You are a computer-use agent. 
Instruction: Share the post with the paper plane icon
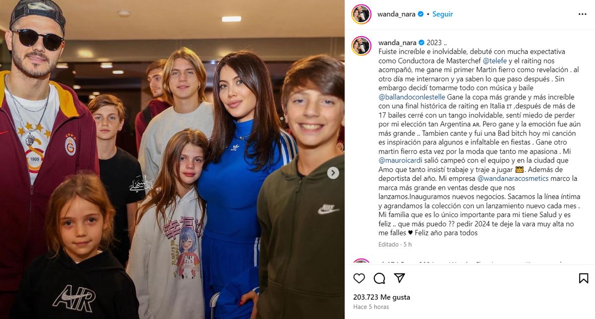coord(399,278)
